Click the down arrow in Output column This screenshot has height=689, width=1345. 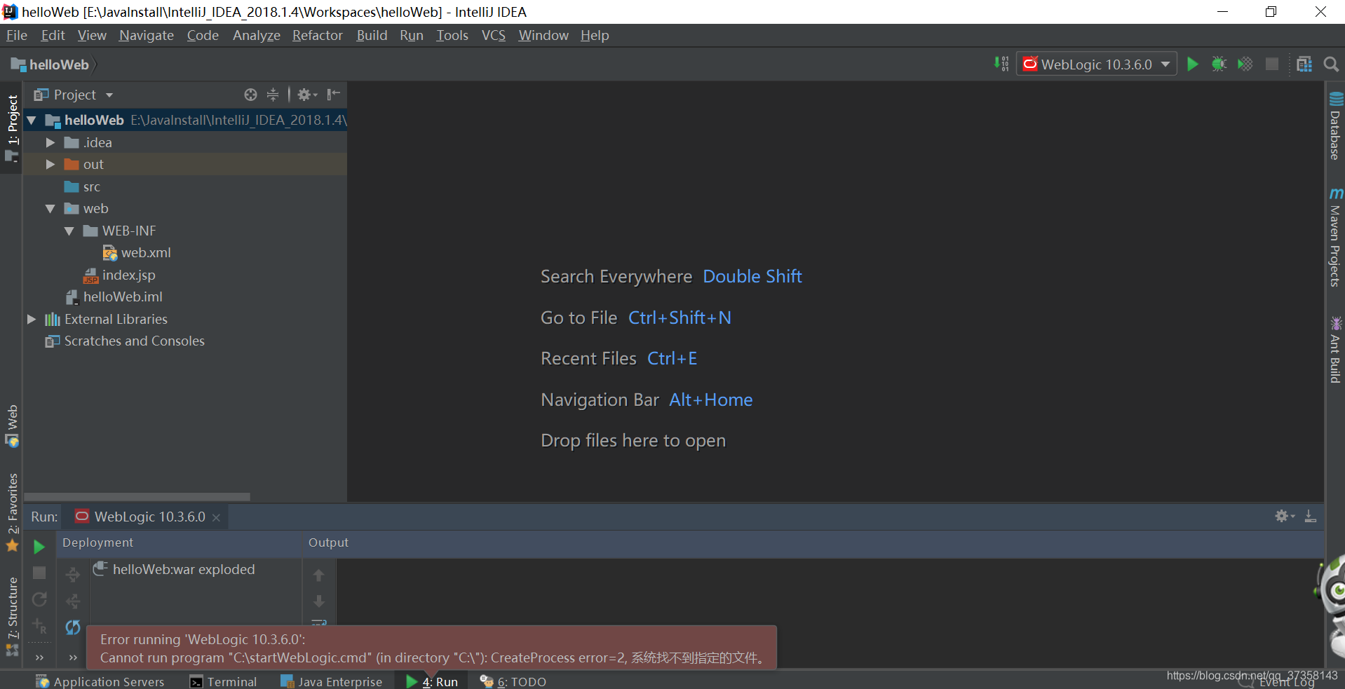318,601
